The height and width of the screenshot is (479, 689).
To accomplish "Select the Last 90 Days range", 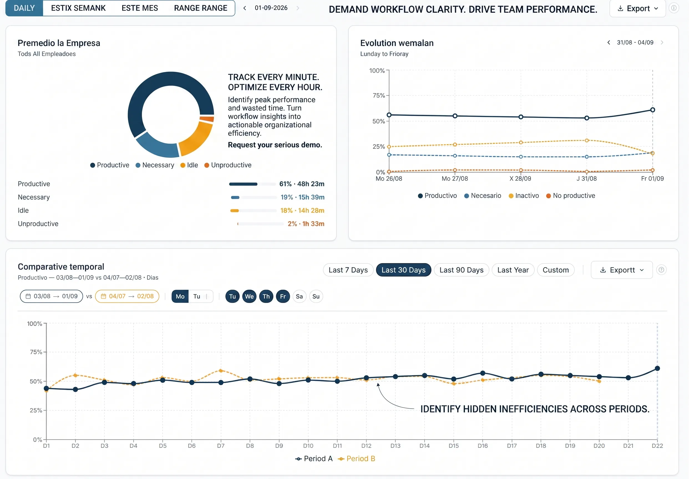I will pyautogui.click(x=461, y=270).
